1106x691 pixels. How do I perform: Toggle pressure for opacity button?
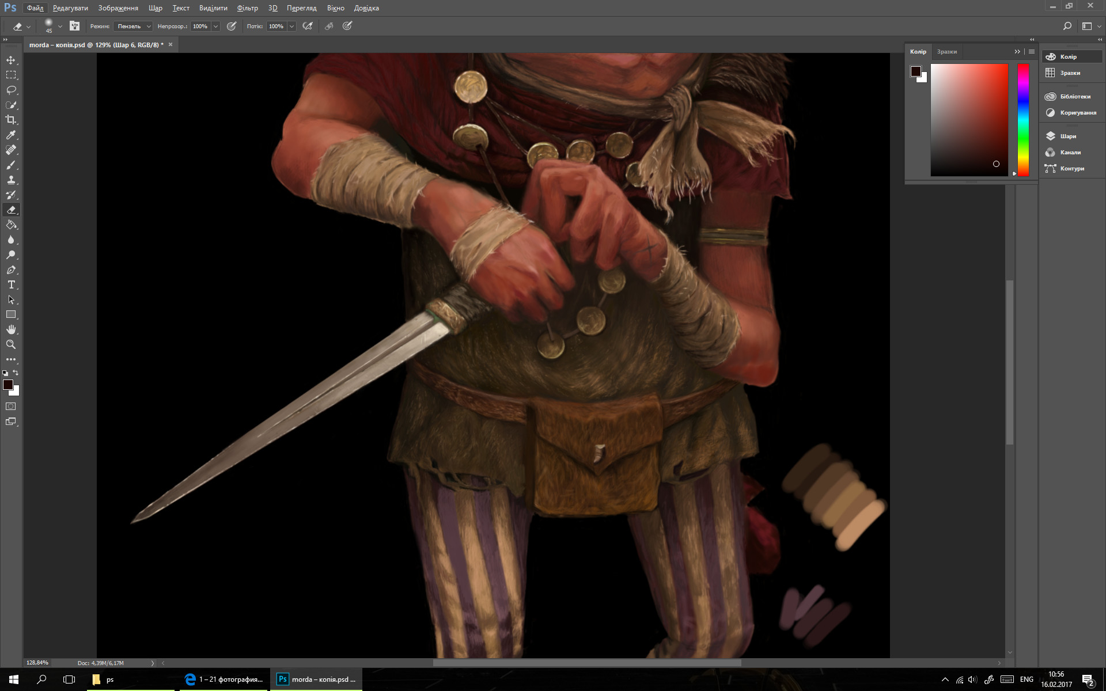coord(232,26)
